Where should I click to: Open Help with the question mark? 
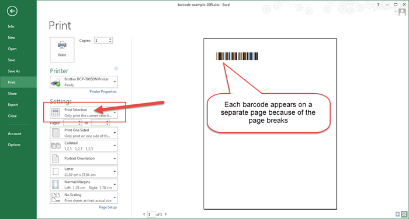pyautogui.click(x=379, y=5)
